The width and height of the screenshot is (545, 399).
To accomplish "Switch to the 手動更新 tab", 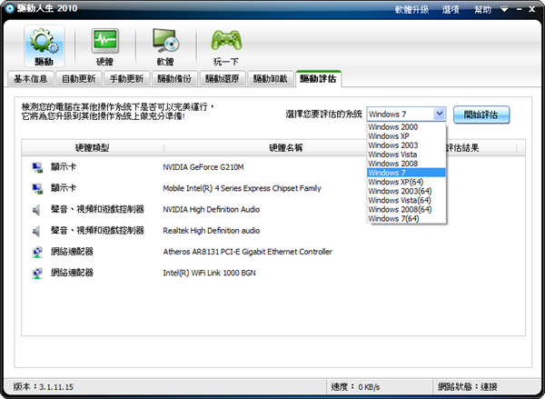I will [127, 79].
